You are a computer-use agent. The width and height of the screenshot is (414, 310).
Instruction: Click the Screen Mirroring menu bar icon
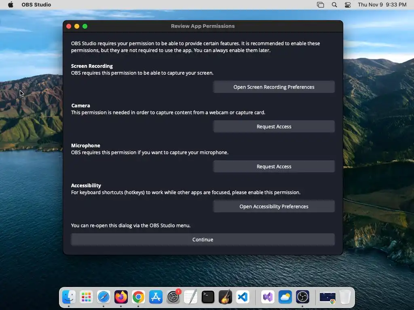click(x=320, y=4)
